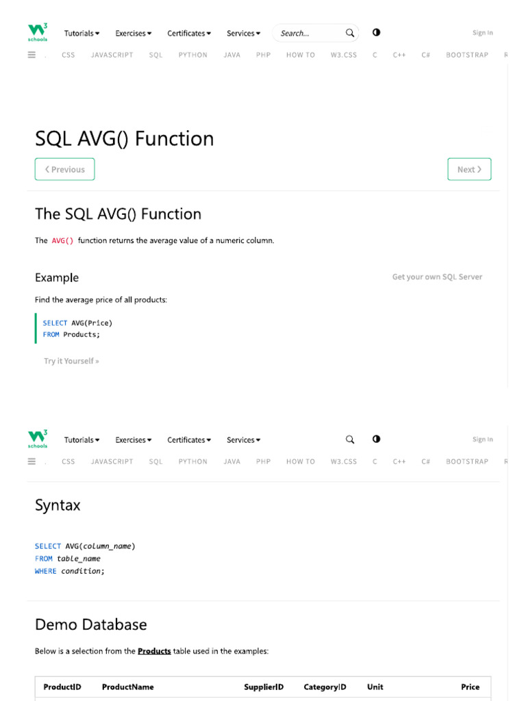Click the W3Schools logo in top header

tap(38, 32)
